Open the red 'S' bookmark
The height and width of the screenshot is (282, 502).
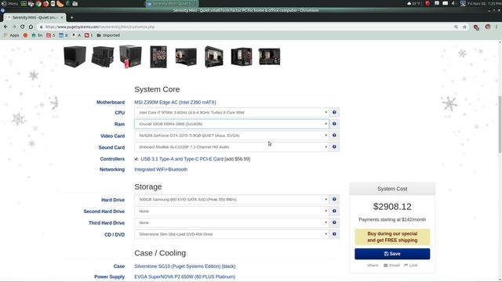(x=50, y=35)
